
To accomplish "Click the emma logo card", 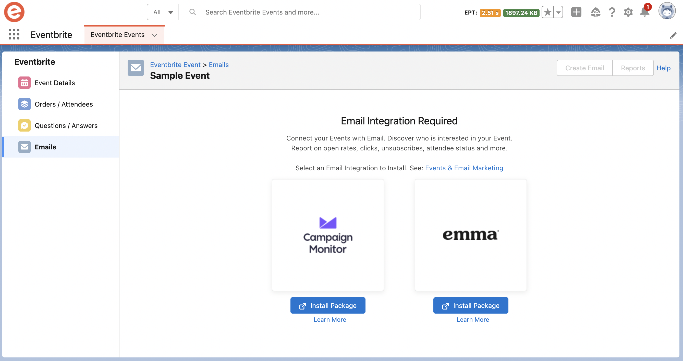I will [x=471, y=235].
